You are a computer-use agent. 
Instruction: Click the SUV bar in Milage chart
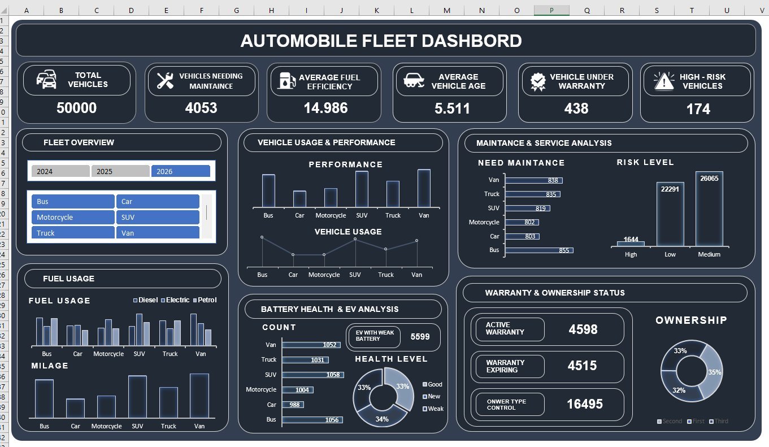pos(137,397)
